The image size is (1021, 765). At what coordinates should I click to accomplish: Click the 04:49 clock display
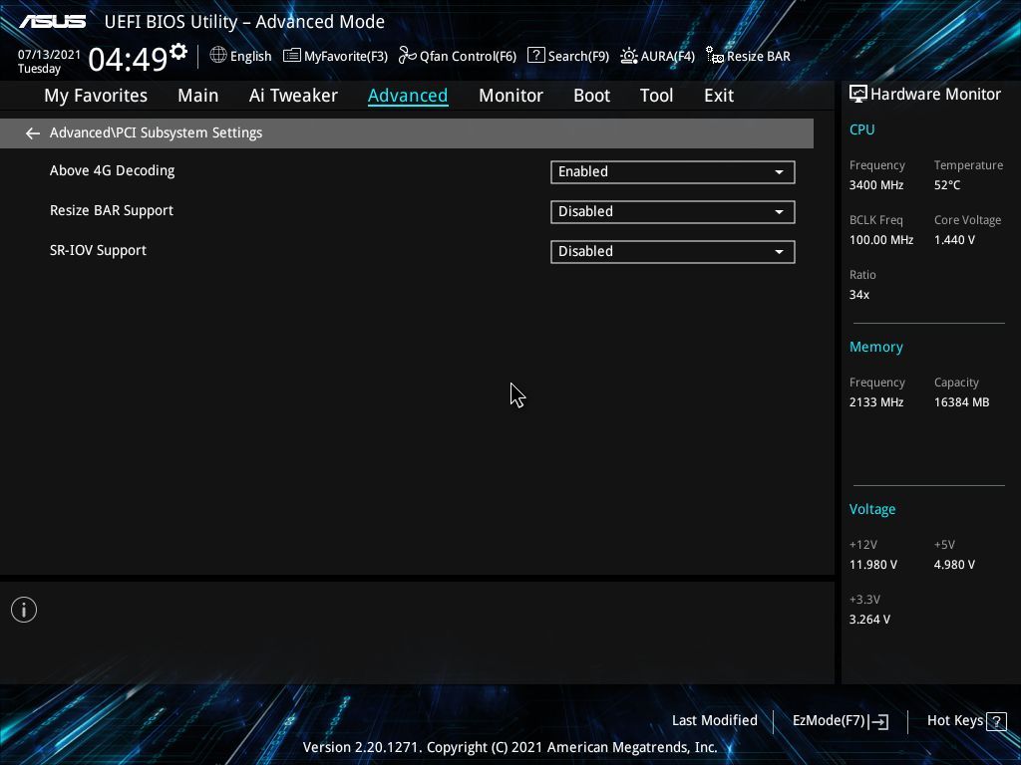tap(128, 59)
